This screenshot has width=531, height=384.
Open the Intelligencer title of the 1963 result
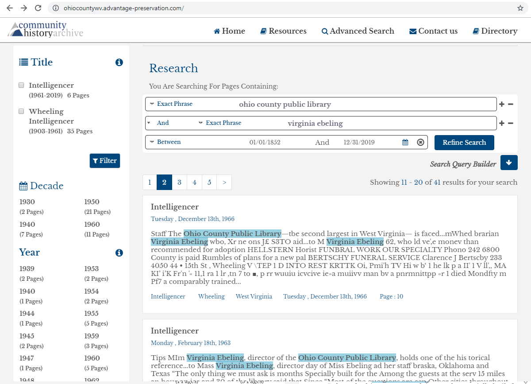point(175,331)
